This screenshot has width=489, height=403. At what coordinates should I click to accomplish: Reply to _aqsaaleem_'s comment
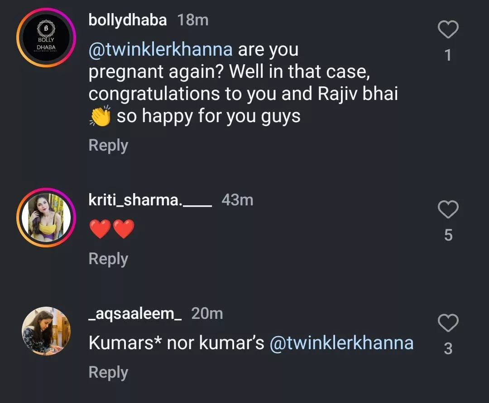pyautogui.click(x=108, y=373)
